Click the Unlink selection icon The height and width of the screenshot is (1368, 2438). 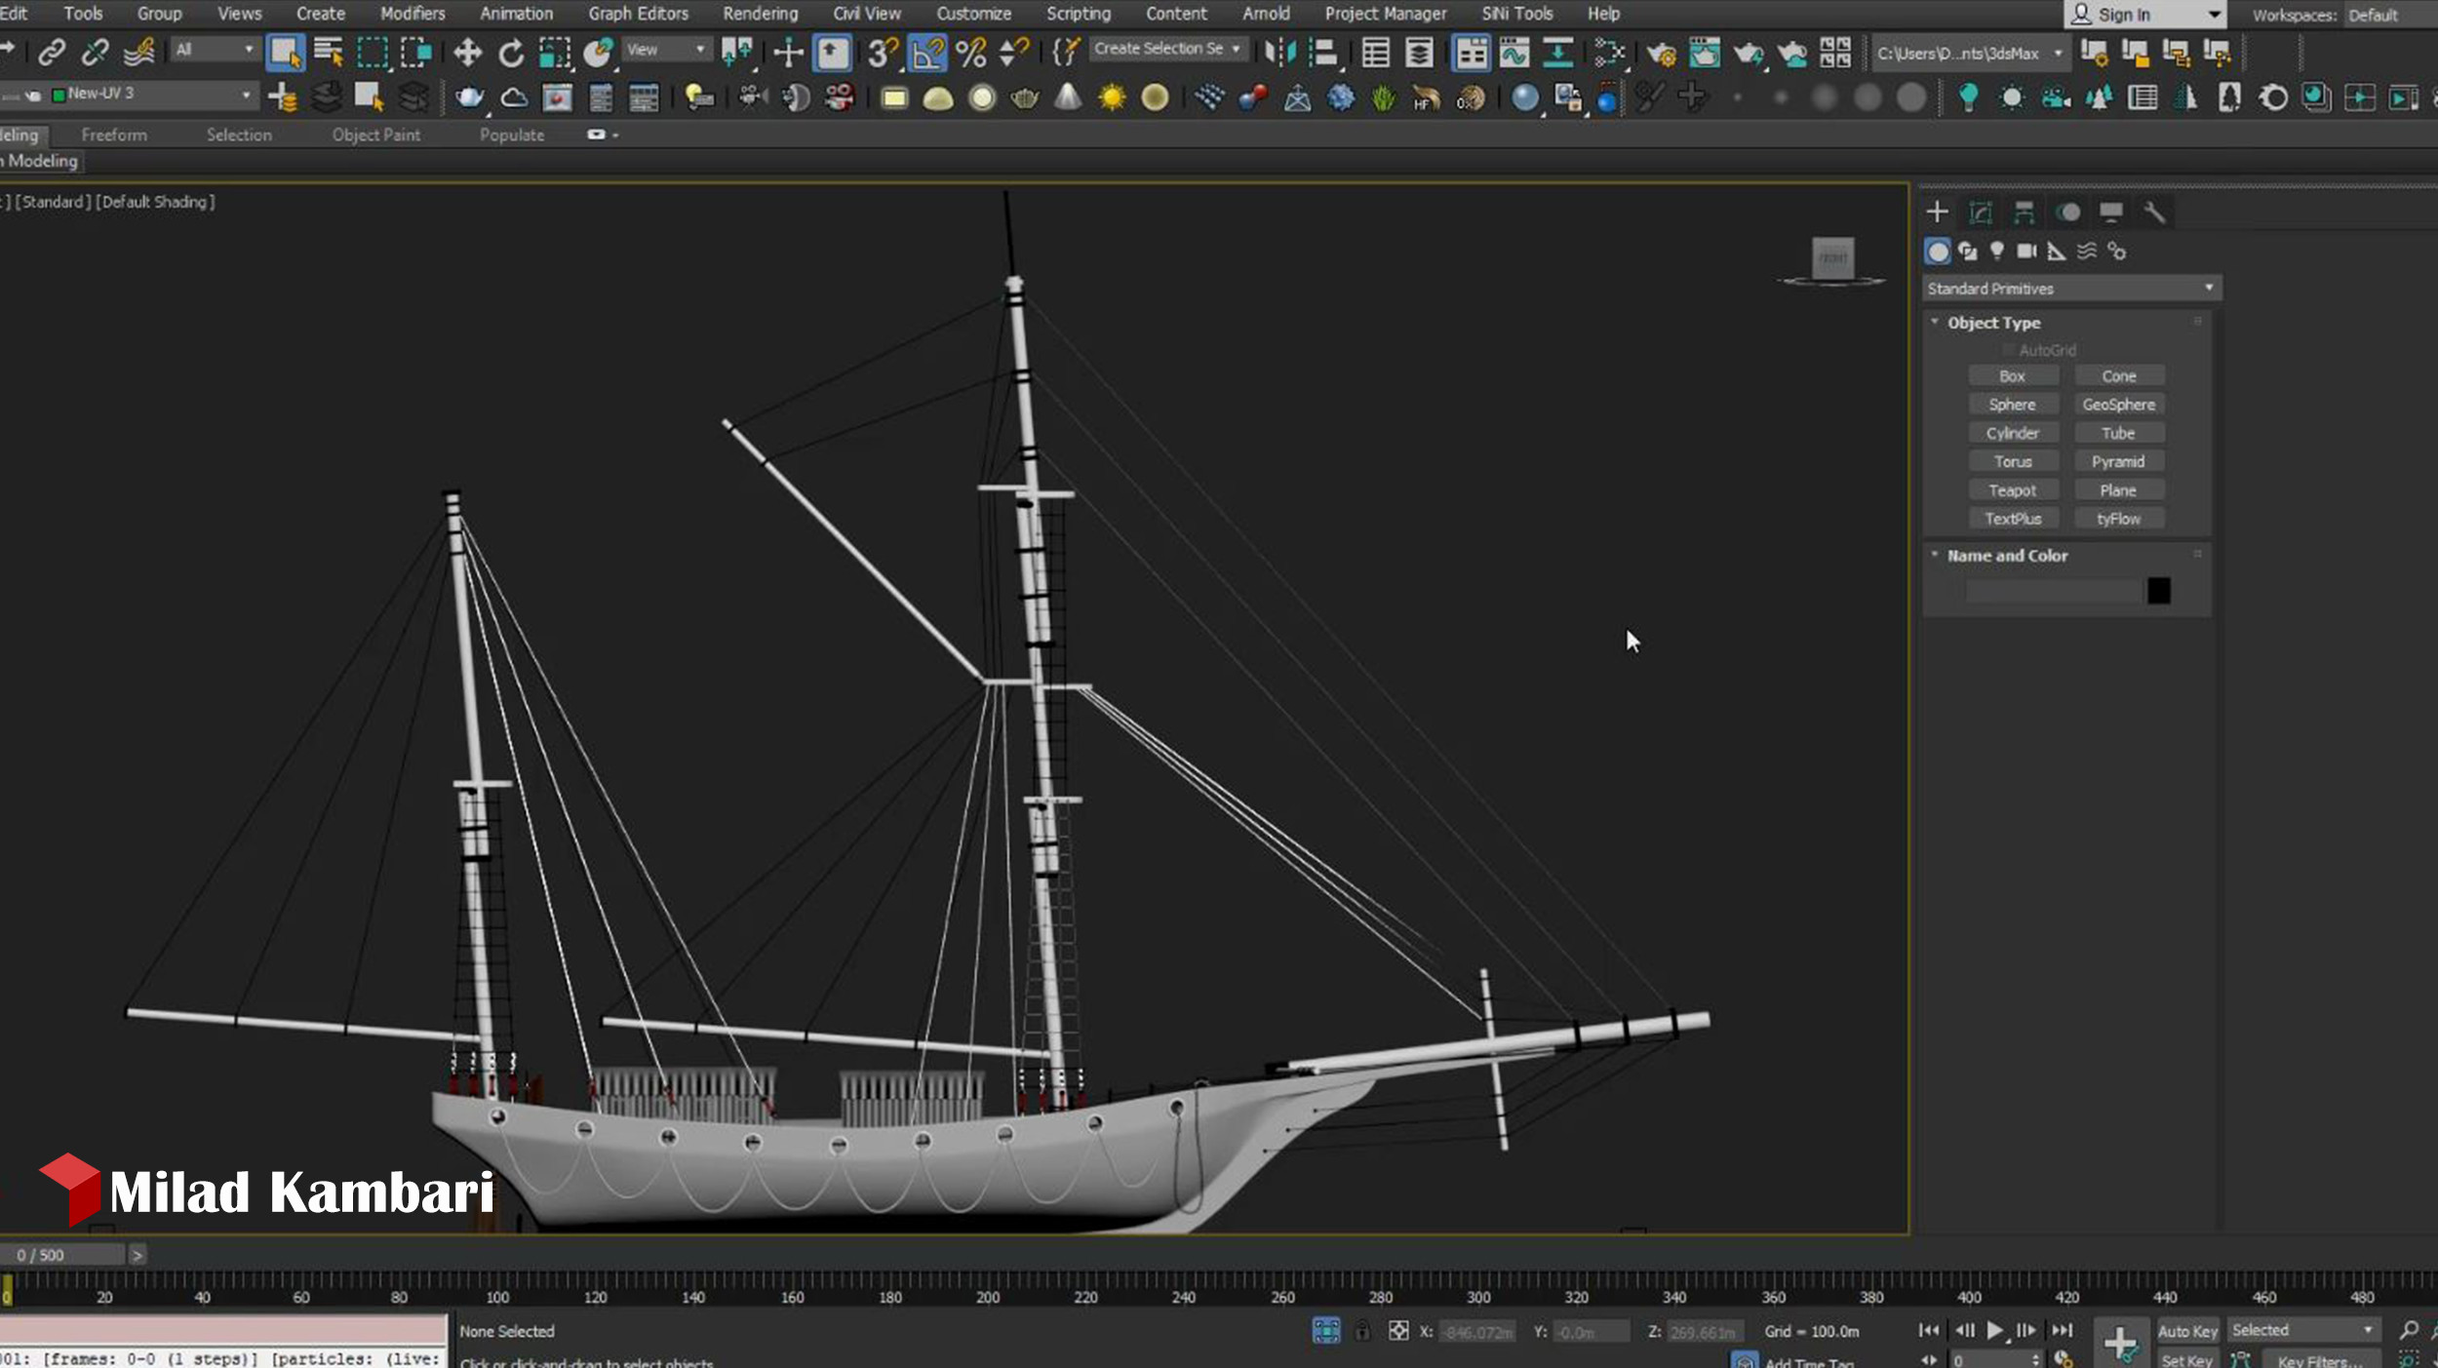point(95,53)
